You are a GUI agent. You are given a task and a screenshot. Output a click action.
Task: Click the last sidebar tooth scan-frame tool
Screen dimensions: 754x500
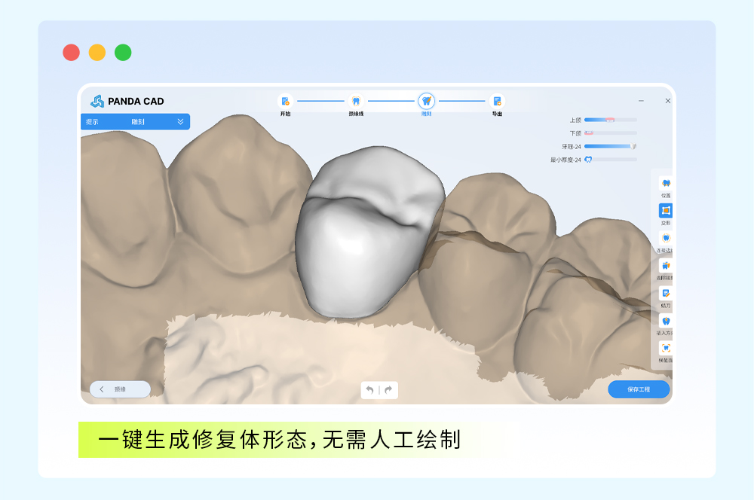666,348
